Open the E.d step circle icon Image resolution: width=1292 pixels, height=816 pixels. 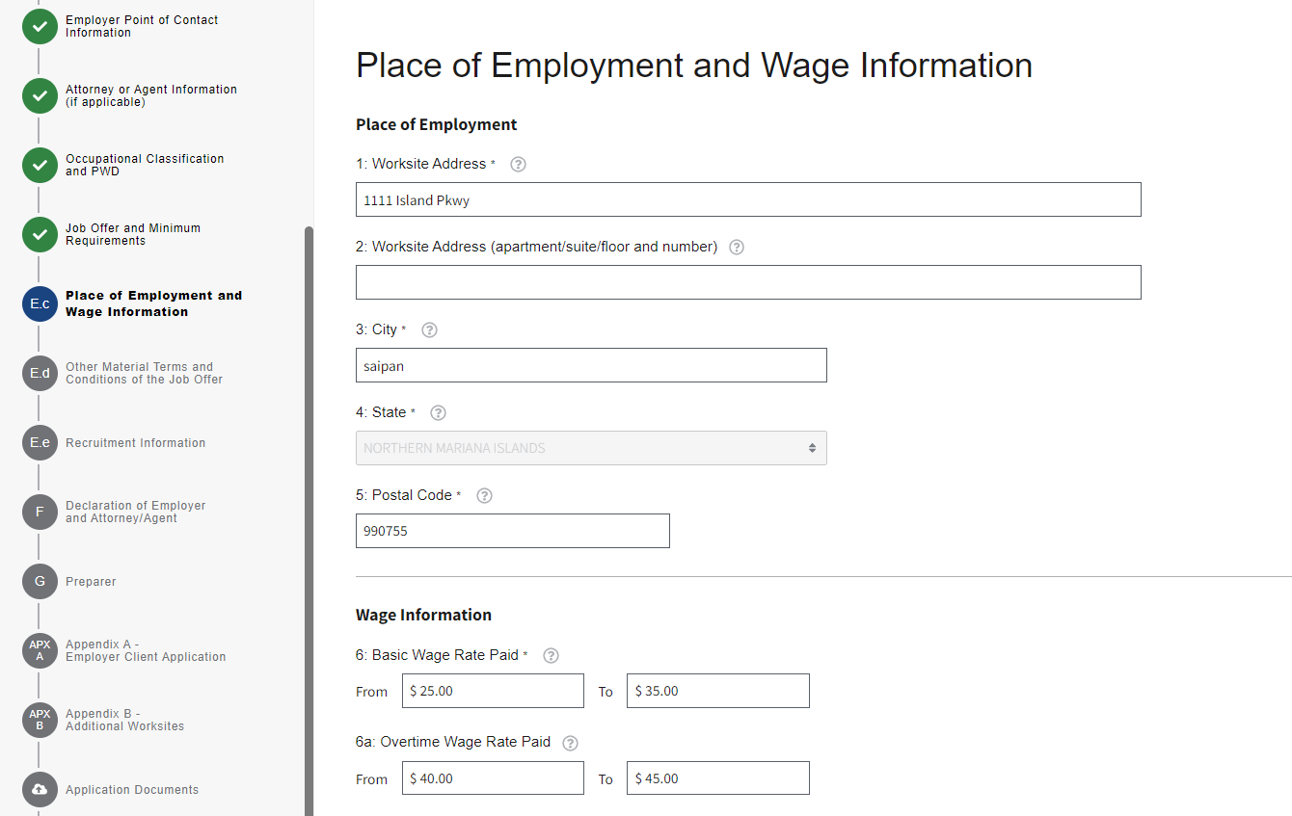40,373
